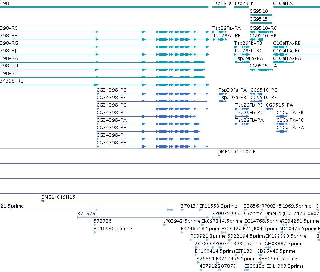Open transcript C1GalTA-RA label
The height and width of the screenshot is (272, 320).
pyautogui.click(x=287, y=58)
